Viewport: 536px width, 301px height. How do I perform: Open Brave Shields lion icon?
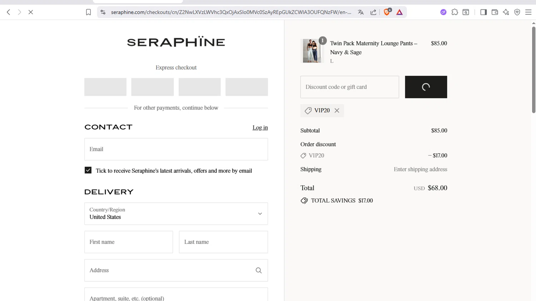coord(387,12)
